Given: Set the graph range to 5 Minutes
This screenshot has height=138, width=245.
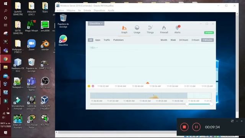Looking at the screenshot, I should pyautogui.click(x=207, y=40).
